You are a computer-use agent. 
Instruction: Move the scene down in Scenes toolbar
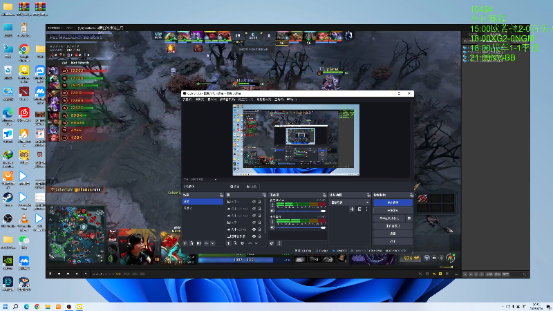coord(213,243)
